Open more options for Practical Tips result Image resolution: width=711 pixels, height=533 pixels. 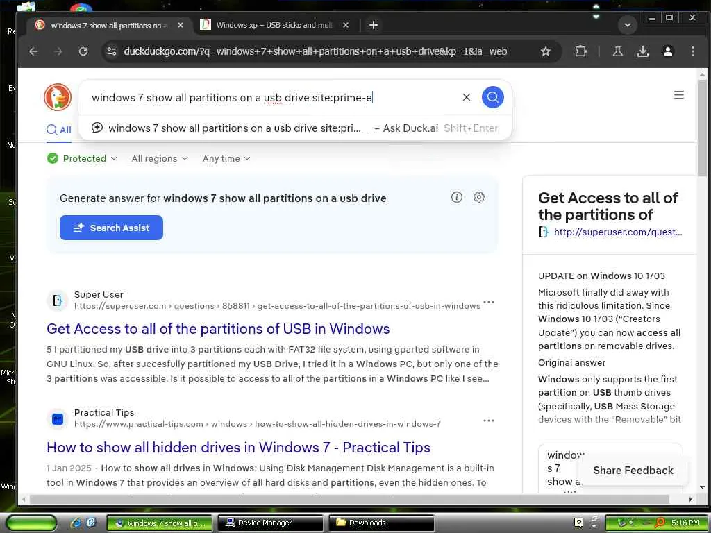489,421
